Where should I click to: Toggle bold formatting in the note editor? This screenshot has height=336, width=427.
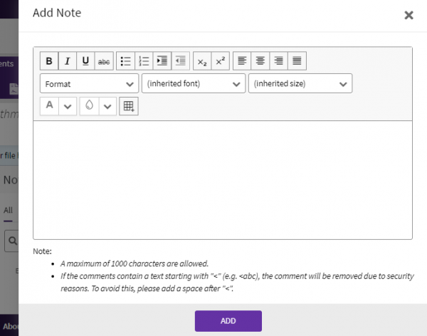[x=50, y=61]
